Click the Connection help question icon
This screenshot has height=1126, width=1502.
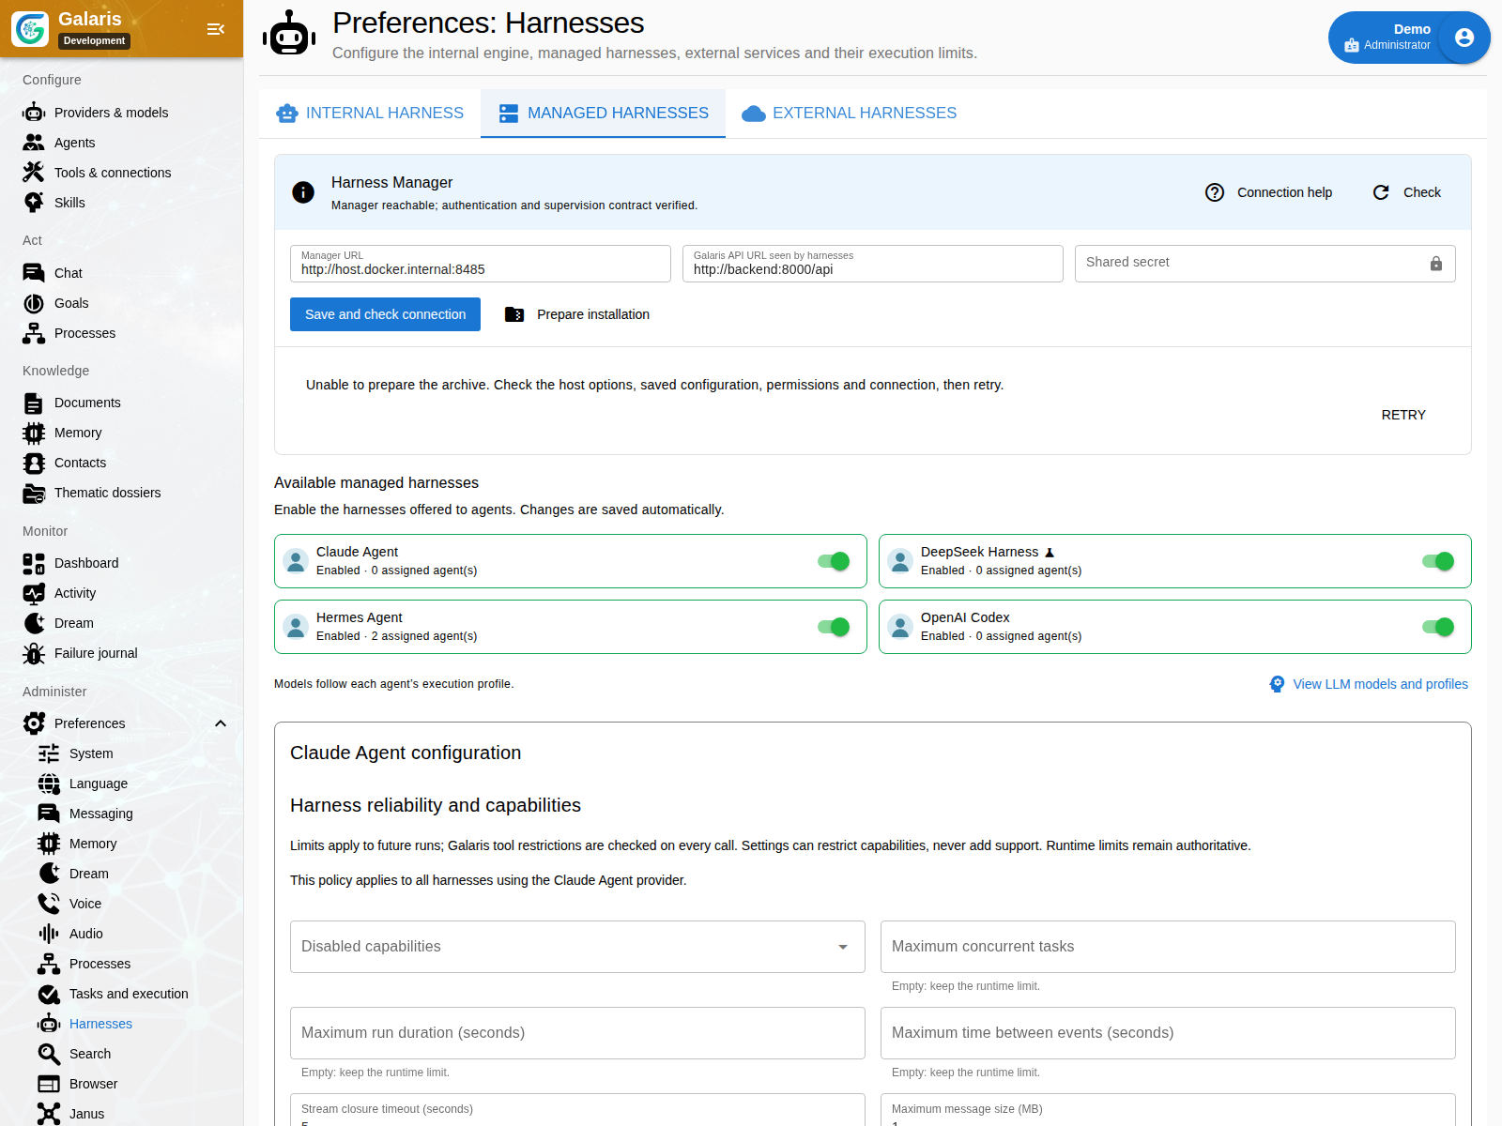pos(1215,192)
